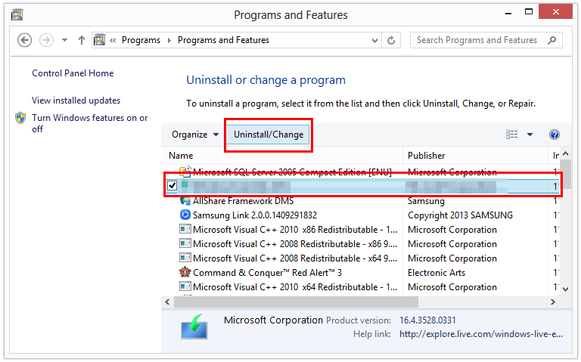The image size is (581, 362).
Task: Minimize the Programs and Features window
Action: [x=508, y=13]
